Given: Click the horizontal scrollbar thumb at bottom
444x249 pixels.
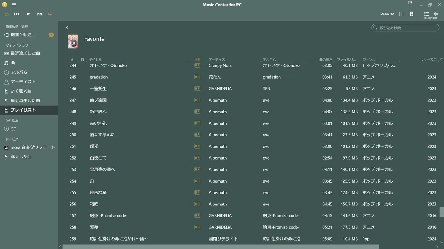Looking at the screenshot, I should pos(221,246).
